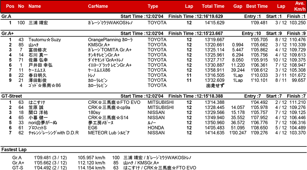Click car name 'ガレージTOMITA Gr.A+'
This screenshot has height=170, width=307.
(109, 50)
